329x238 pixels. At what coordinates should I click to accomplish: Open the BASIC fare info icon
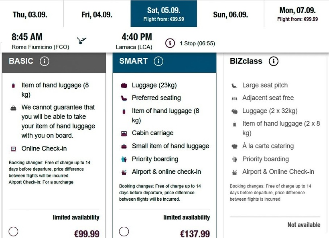pyautogui.click(x=45, y=61)
